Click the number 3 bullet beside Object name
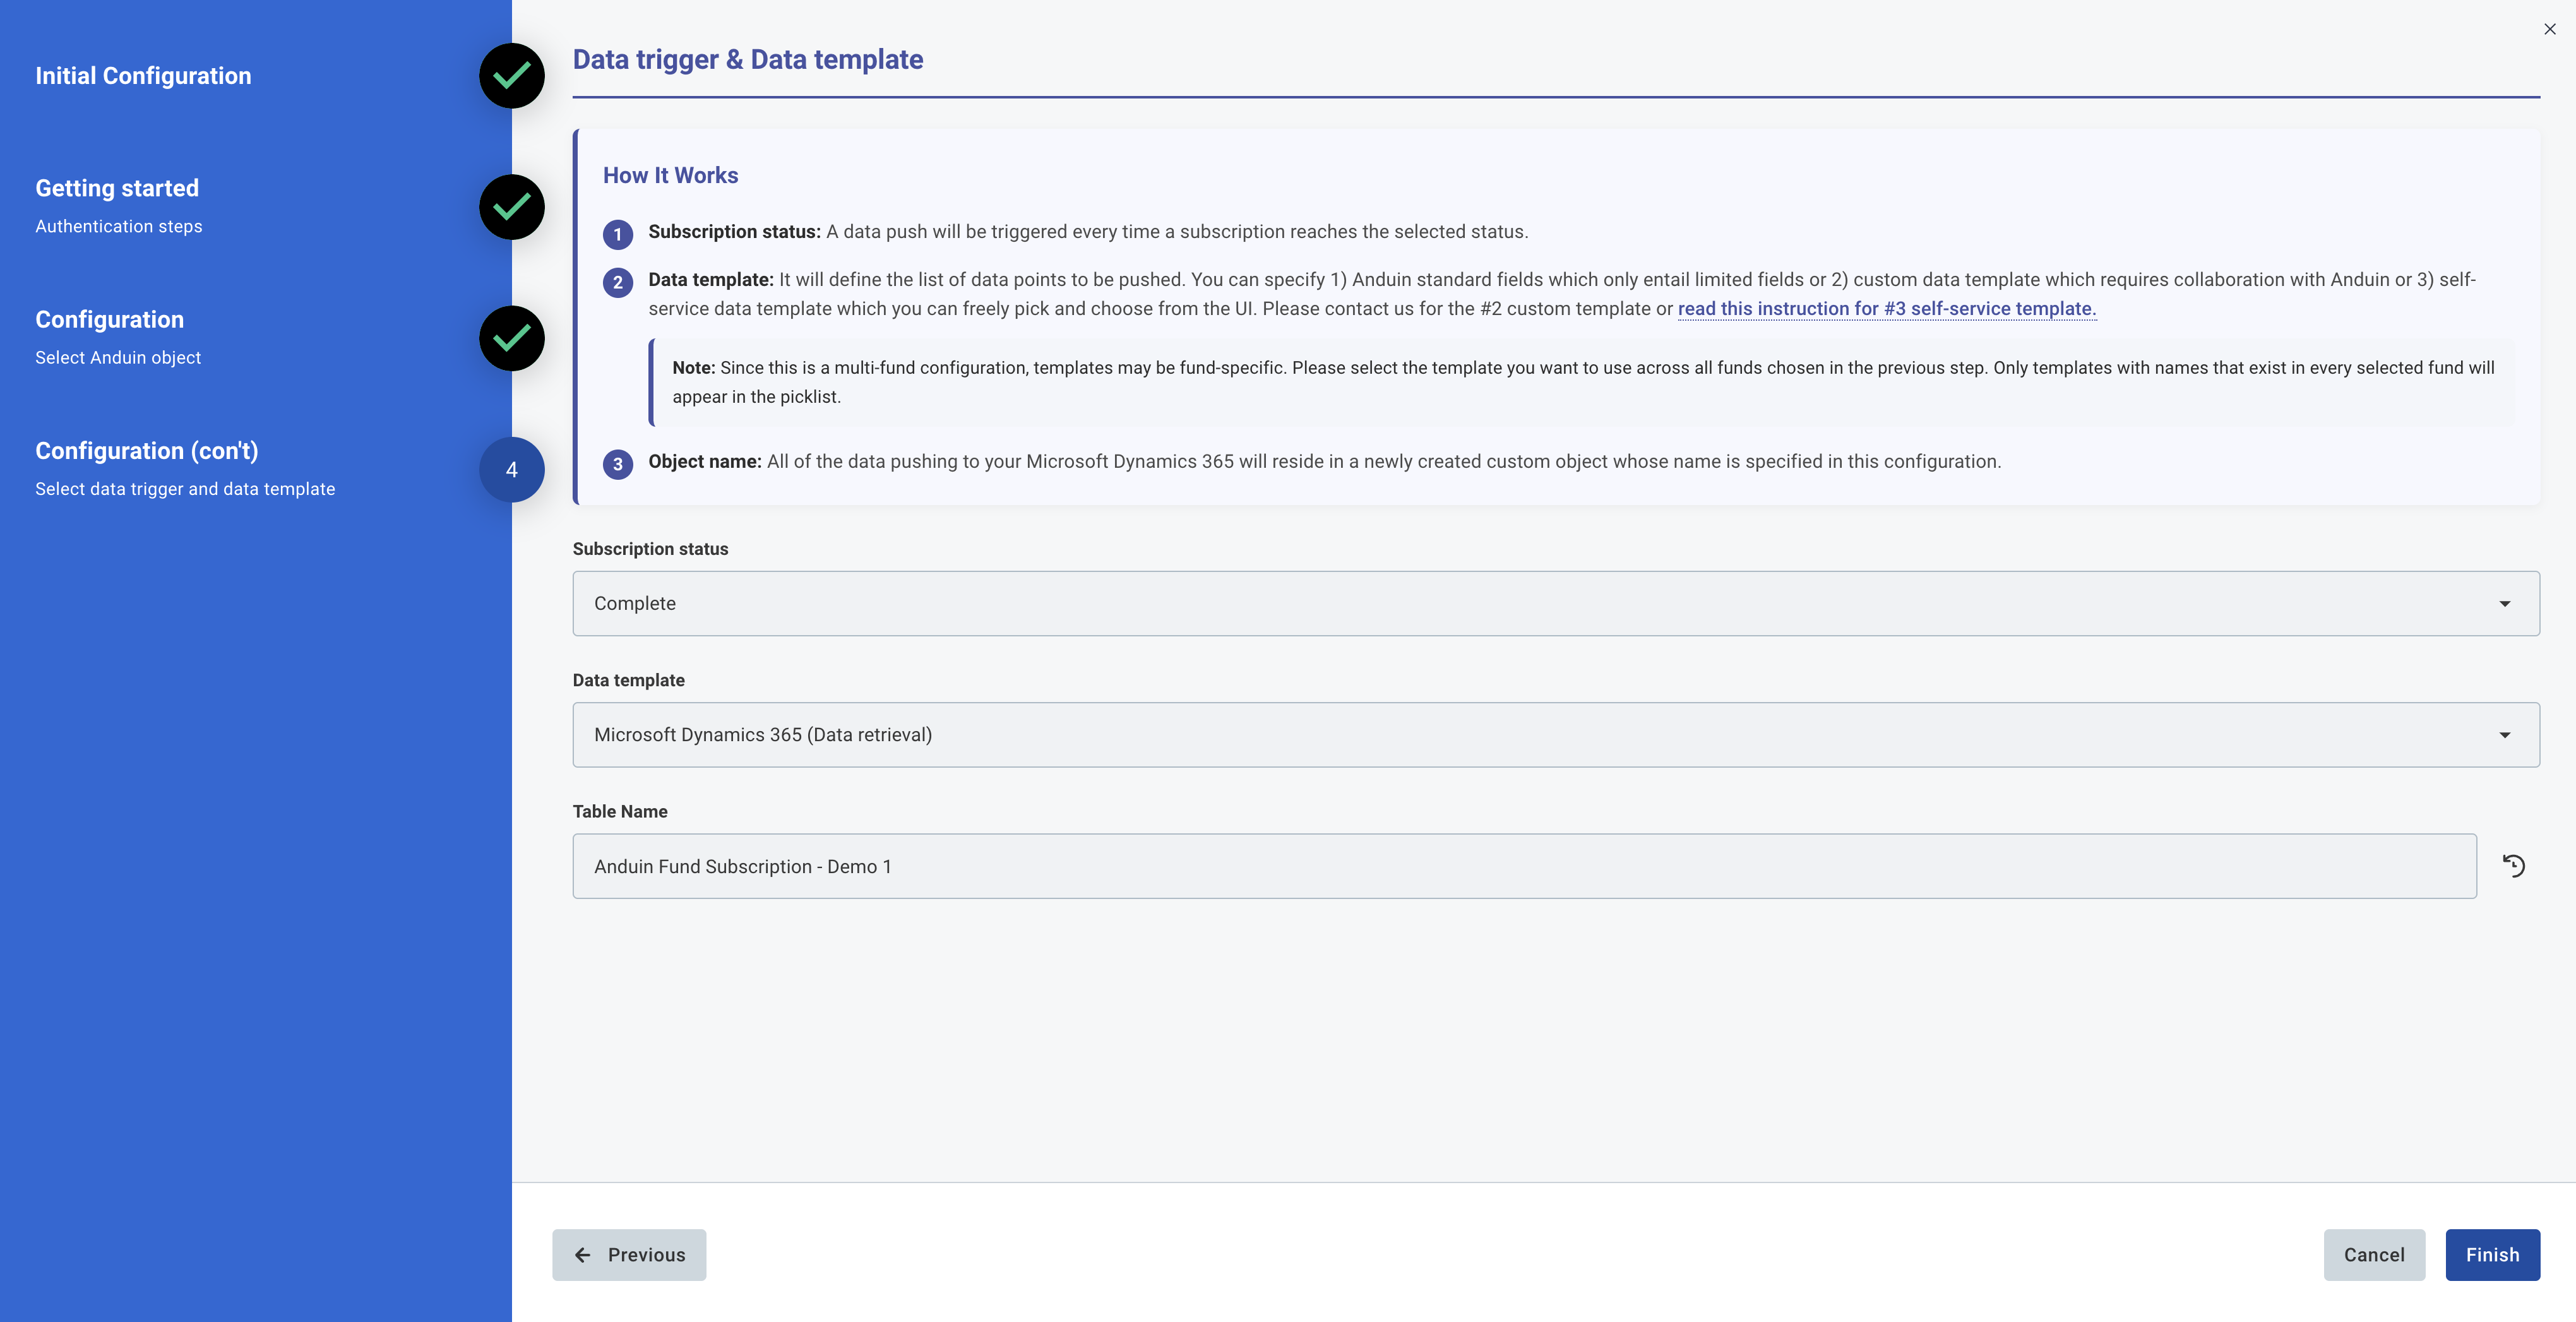2576x1322 pixels. click(617, 464)
